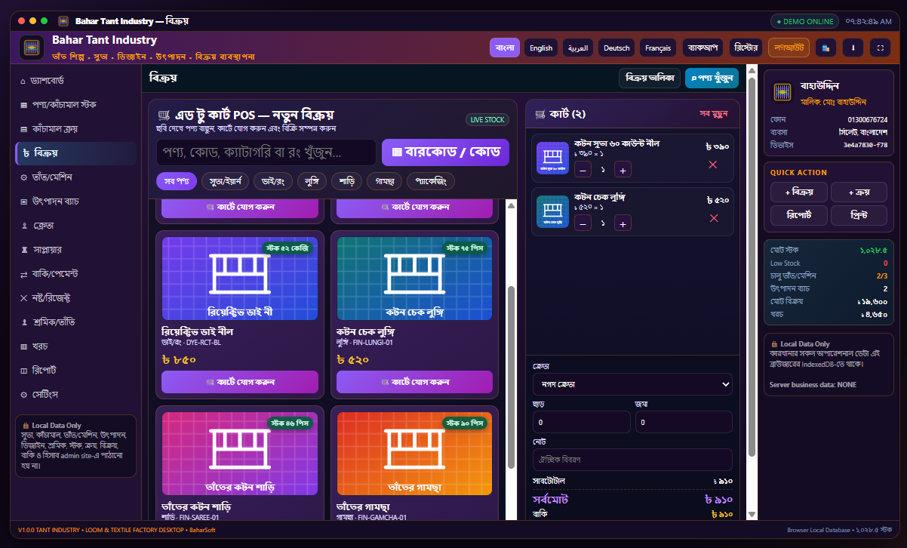Image resolution: width=907 pixels, height=548 pixels.
Task: Click quick action রিপোর্ট button
Action: (x=798, y=215)
